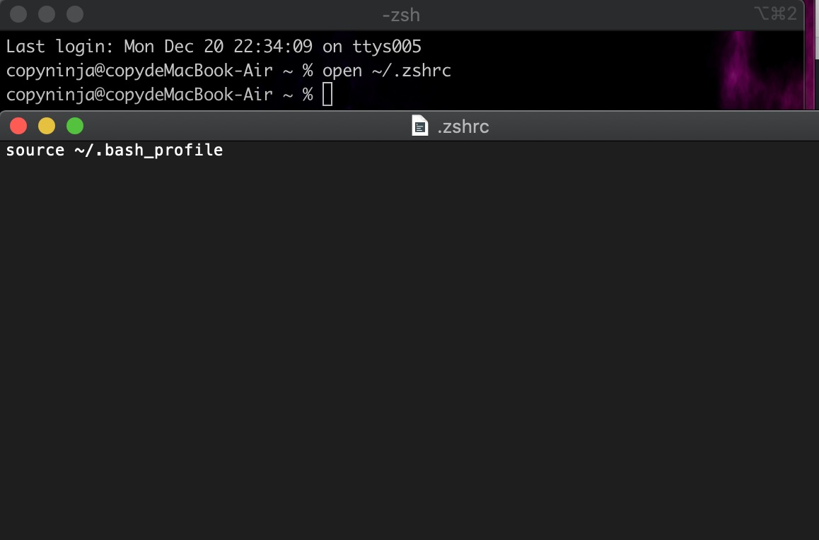
Task: Click the .zshrc document proxy icon
Action: (419, 126)
